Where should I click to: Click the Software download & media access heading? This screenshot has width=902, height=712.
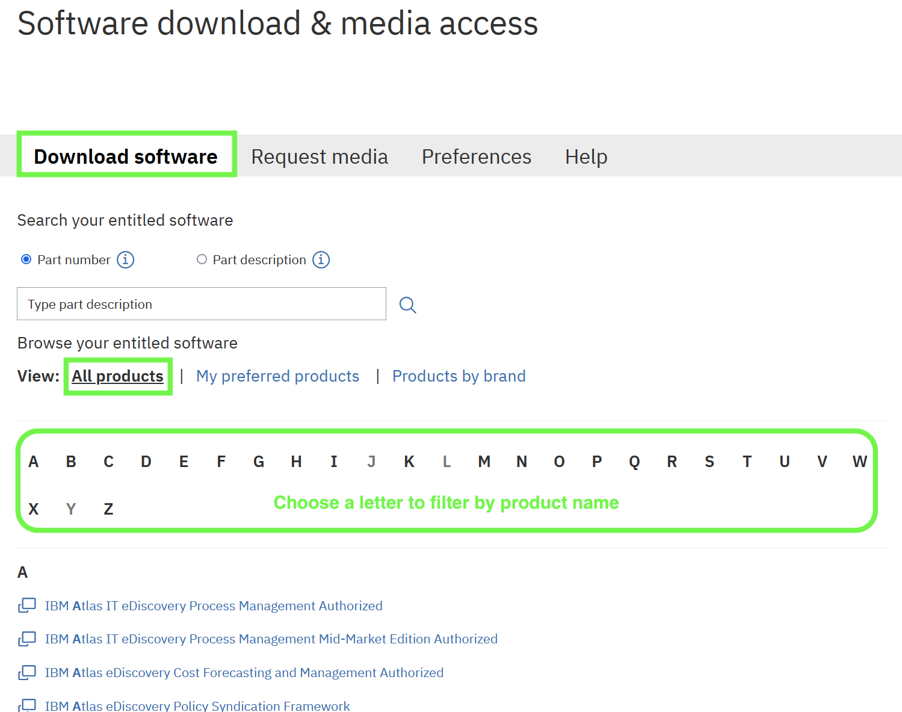pyautogui.click(x=277, y=23)
